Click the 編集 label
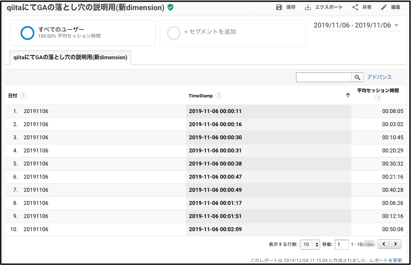411x265 pixels. 395,7
